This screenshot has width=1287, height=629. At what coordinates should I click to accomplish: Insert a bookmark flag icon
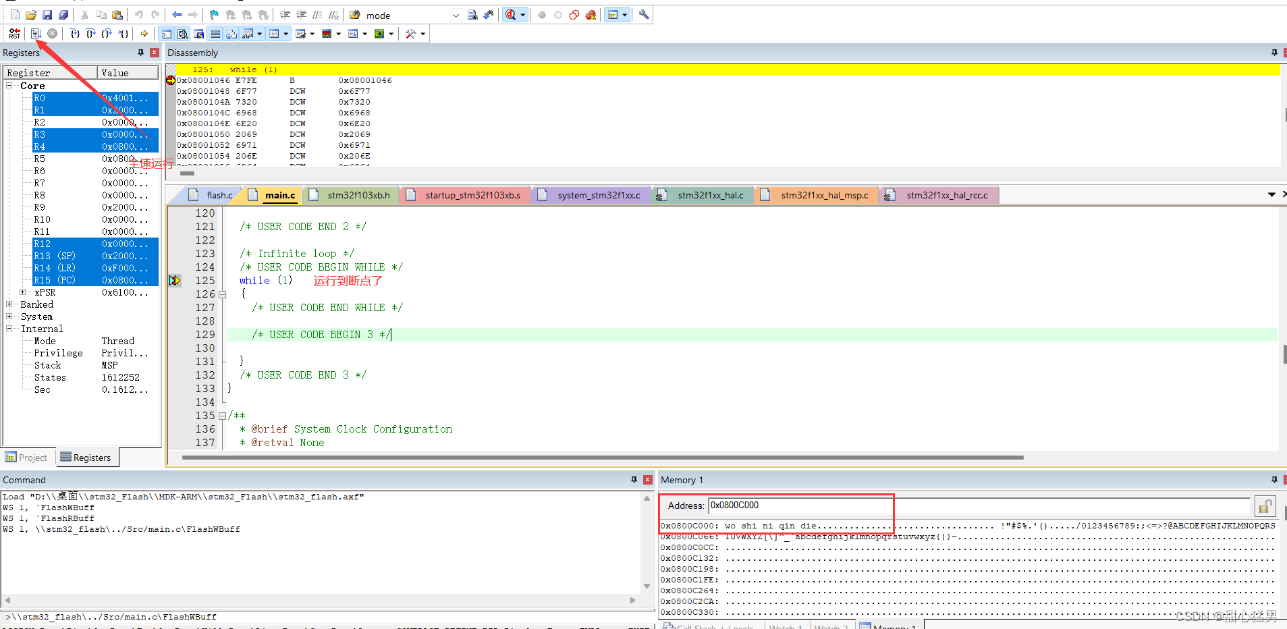[x=214, y=15]
